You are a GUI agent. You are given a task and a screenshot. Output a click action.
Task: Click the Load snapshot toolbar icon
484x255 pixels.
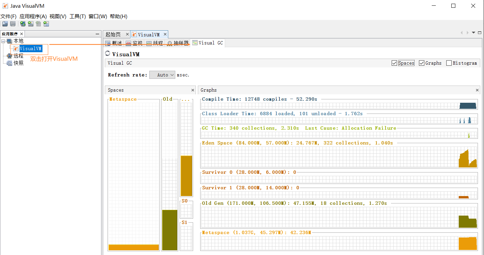(5, 24)
